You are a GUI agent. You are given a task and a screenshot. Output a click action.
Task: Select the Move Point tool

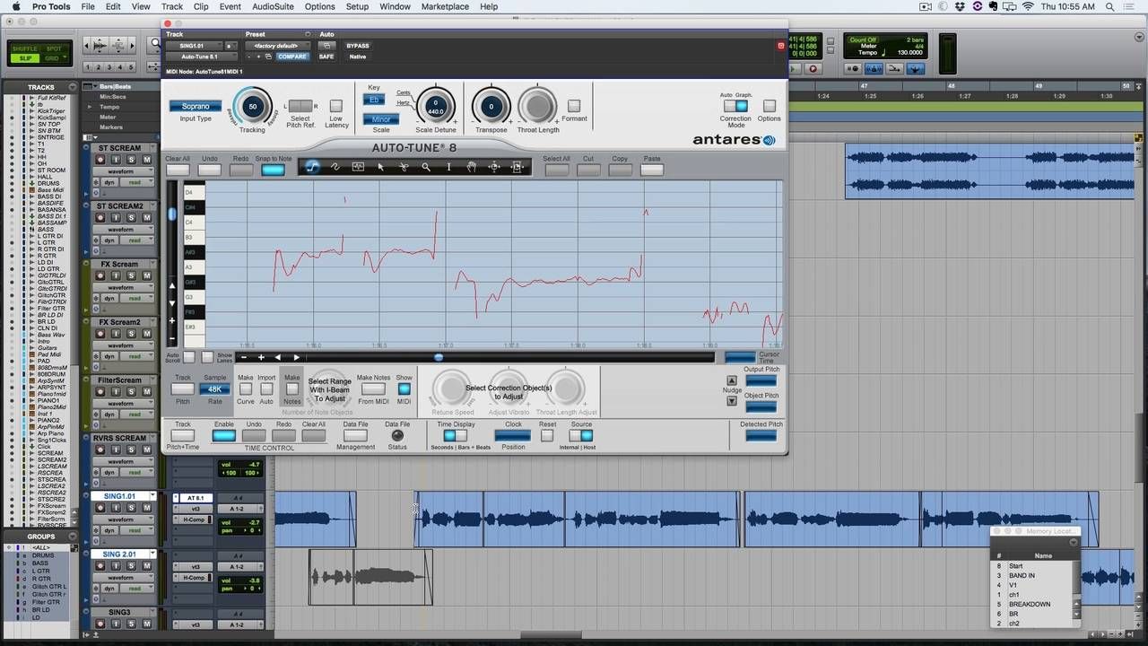(x=494, y=167)
